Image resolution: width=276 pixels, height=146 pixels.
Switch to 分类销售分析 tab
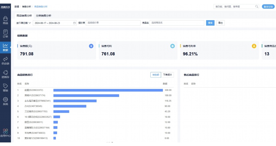tap(43, 16)
